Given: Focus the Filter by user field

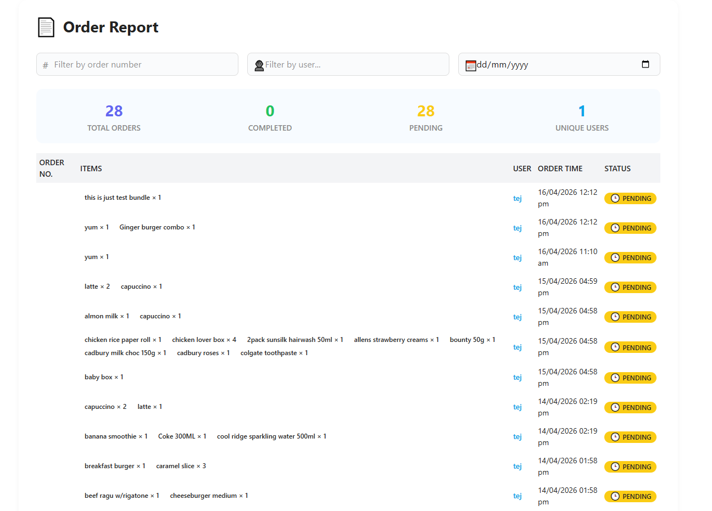Looking at the screenshot, I should click(348, 64).
